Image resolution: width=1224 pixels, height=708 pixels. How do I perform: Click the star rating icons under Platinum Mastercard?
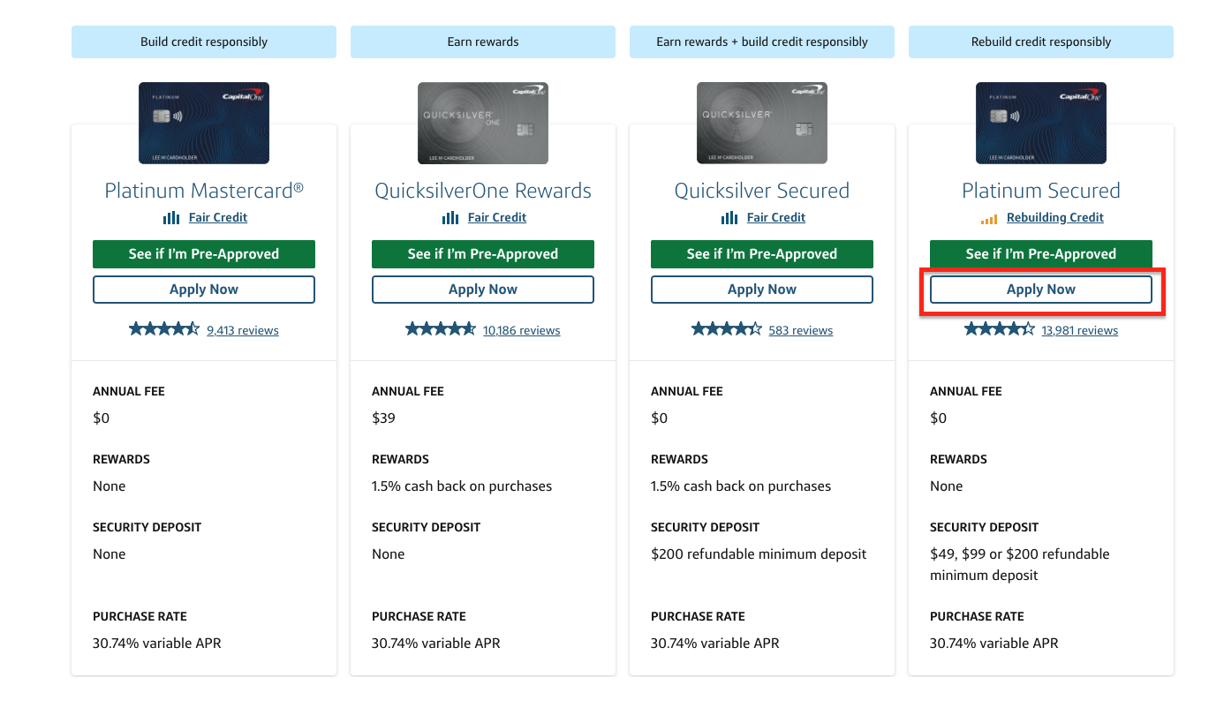[x=164, y=329]
